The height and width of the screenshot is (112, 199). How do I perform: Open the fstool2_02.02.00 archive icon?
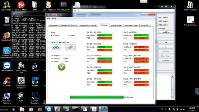(x=63, y=6)
